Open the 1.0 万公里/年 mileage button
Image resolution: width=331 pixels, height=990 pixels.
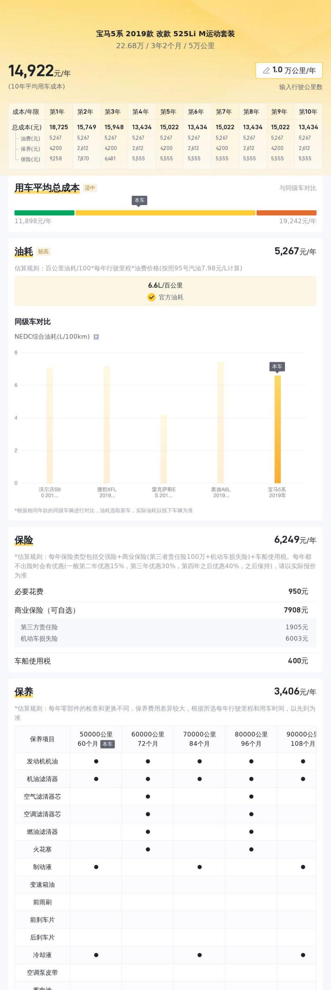coord(289,71)
